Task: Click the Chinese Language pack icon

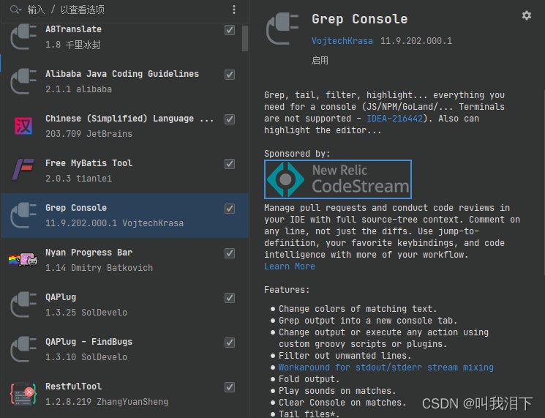Action: pyautogui.click(x=23, y=126)
